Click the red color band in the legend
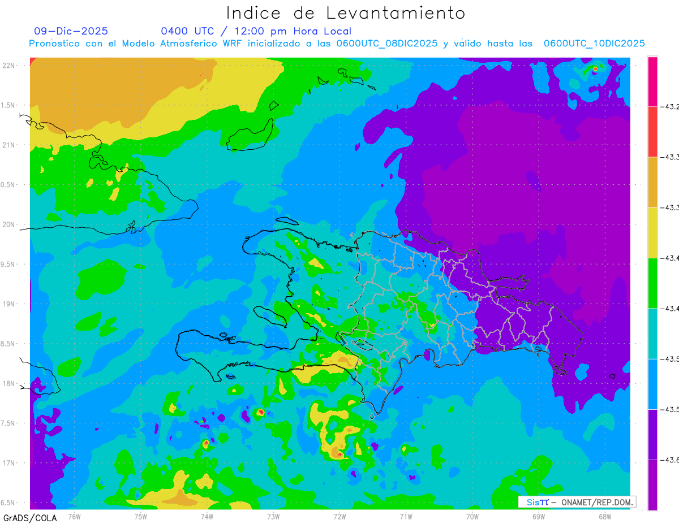 (x=652, y=132)
